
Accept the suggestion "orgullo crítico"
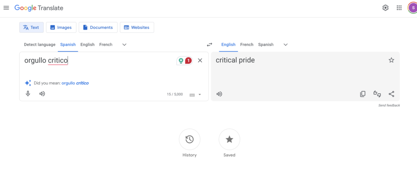coord(75,83)
